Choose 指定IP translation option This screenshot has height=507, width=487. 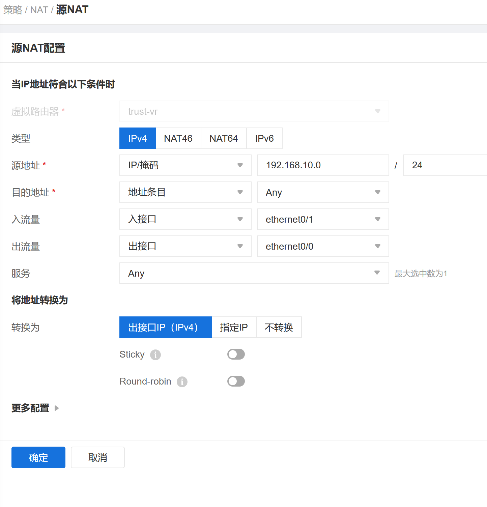pos(234,327)
